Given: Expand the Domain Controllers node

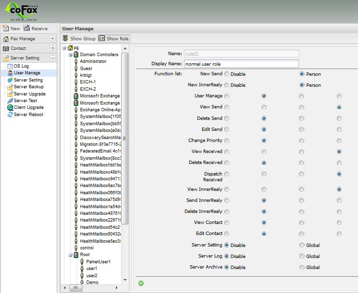Looking at the screenshot, I should click(x=70, y=55).
